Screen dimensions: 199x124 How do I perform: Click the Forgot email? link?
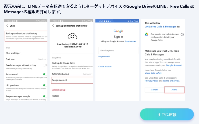coord(104,56)
